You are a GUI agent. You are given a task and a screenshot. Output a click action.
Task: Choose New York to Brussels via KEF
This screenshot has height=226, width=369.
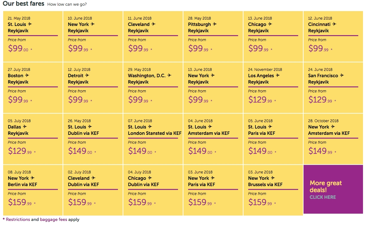[273, 190]
